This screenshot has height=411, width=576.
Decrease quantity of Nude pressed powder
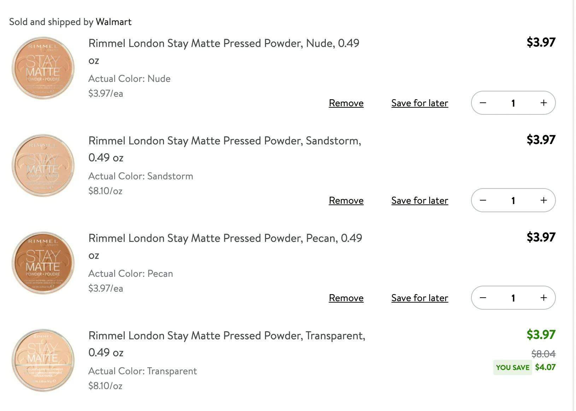point(483,103)
